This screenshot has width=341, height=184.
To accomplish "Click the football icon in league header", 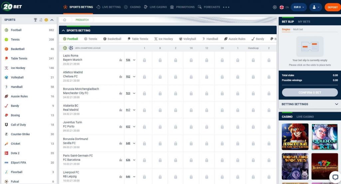I will 65,48.
